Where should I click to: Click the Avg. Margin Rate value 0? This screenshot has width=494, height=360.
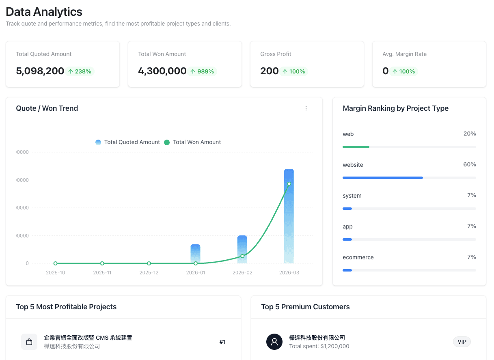(386, 71)
